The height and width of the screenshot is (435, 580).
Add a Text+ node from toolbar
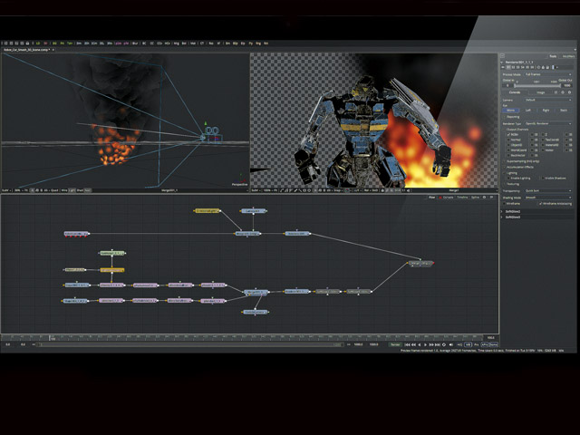point(70,43)
